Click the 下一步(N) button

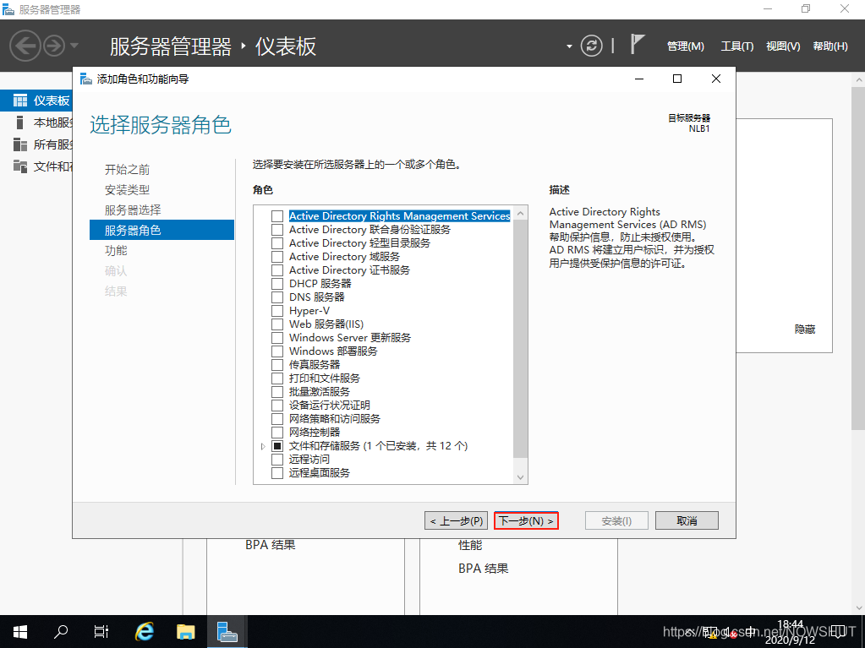click(526, 521)
